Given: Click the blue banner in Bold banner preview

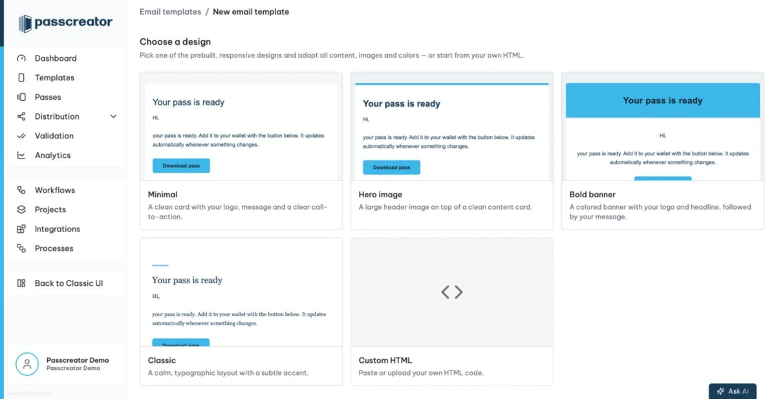Looking at the screenshot, I should click(x=663, y=100).
